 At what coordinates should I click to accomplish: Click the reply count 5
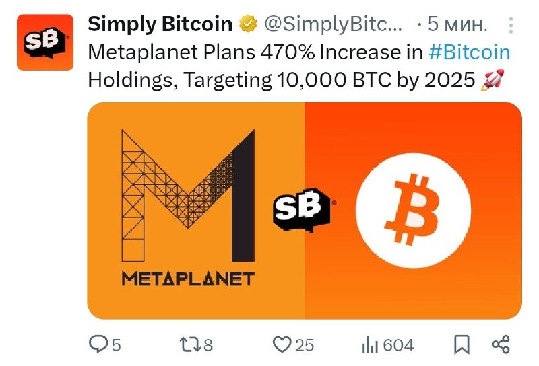coord(116,345)
